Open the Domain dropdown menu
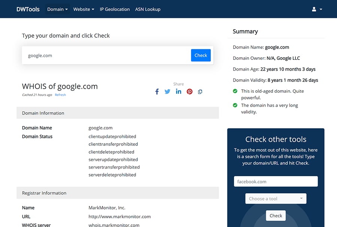 (57, 9)
